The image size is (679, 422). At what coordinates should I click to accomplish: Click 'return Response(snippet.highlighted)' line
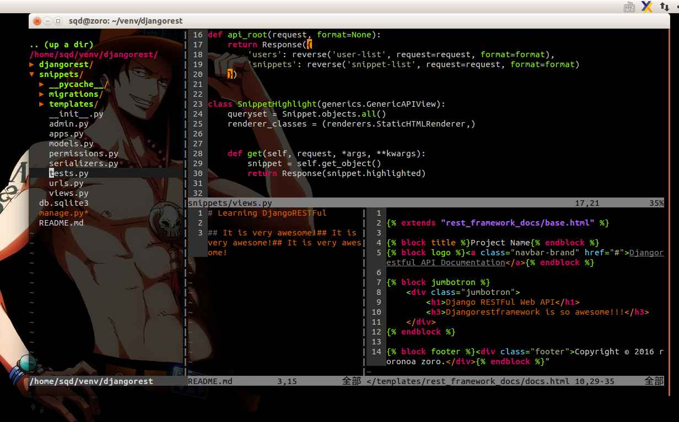pyautogui.click(x=337, y=173)
